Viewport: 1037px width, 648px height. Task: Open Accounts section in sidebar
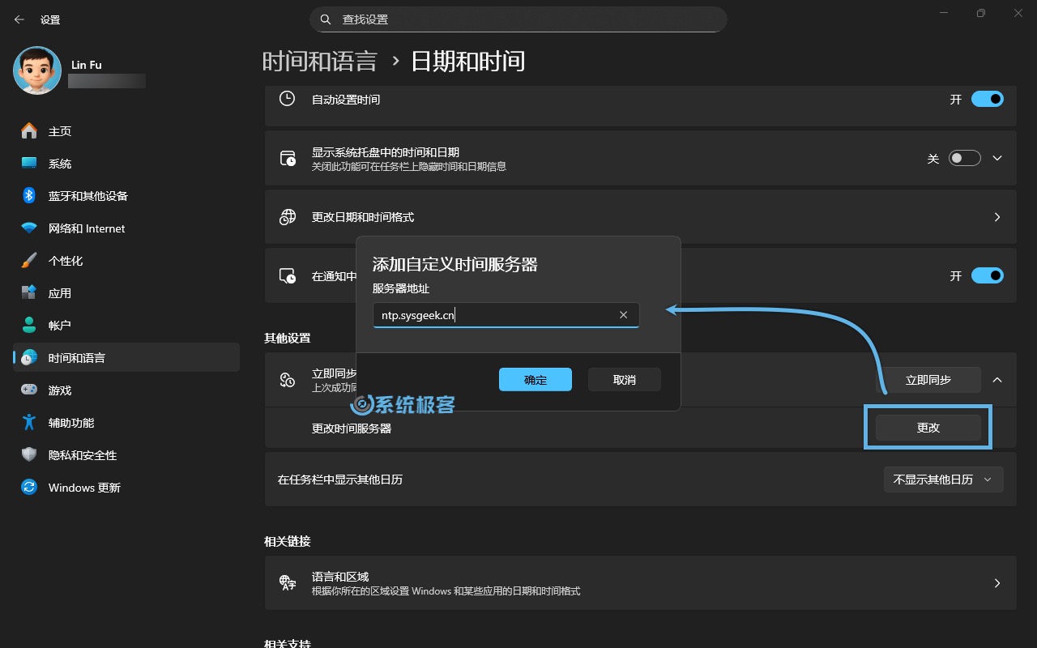pyautogui.click(x=60, y=326)
